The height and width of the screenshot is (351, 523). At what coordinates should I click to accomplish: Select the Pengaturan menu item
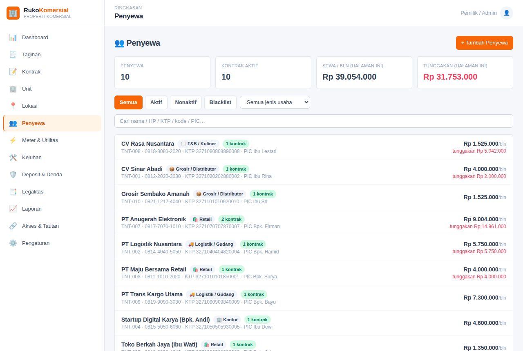click(x=52, y=243)
